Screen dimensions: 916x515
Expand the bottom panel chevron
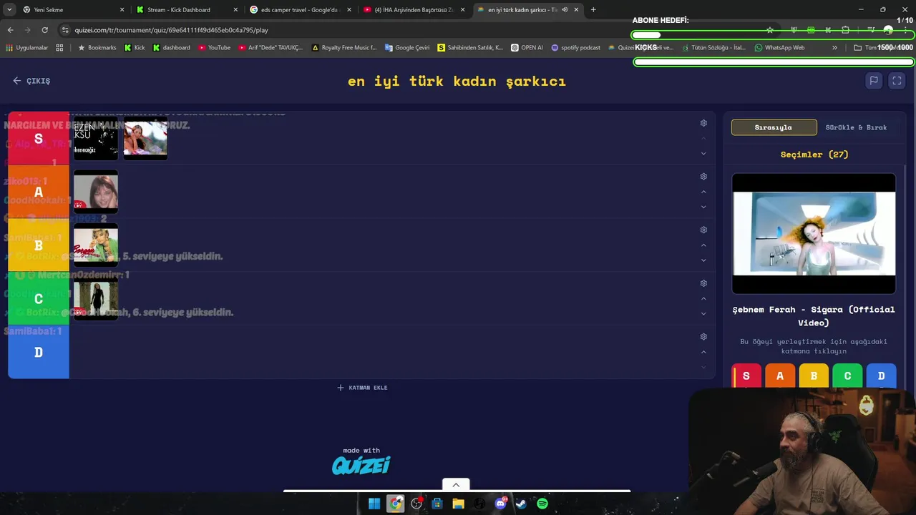click(x=456, y=485)
